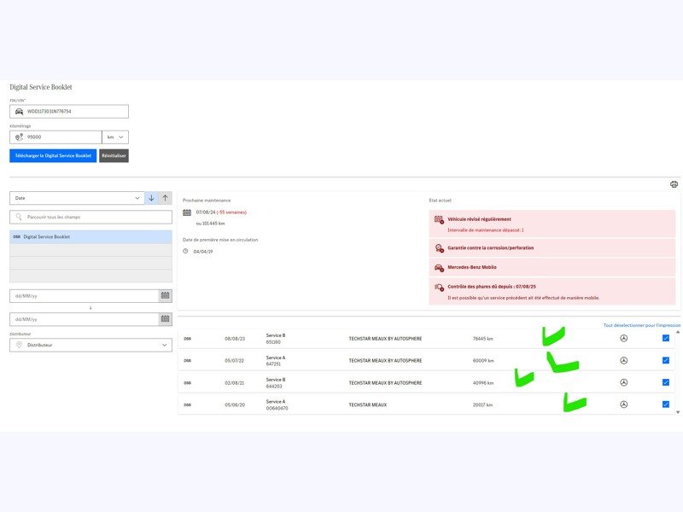Open the km unit dropdown
The image size is (683, 512).
click(114, 137)
